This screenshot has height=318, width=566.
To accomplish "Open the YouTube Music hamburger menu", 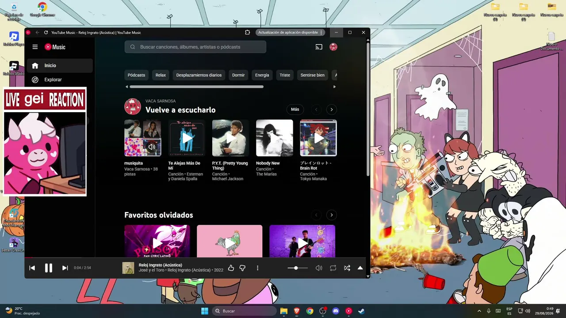I will pos(35,47).
